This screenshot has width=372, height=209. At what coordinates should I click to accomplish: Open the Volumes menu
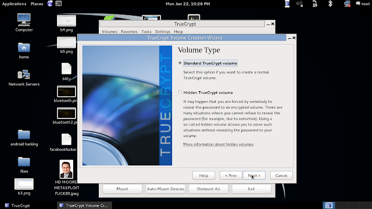click(x=109, y=31)
